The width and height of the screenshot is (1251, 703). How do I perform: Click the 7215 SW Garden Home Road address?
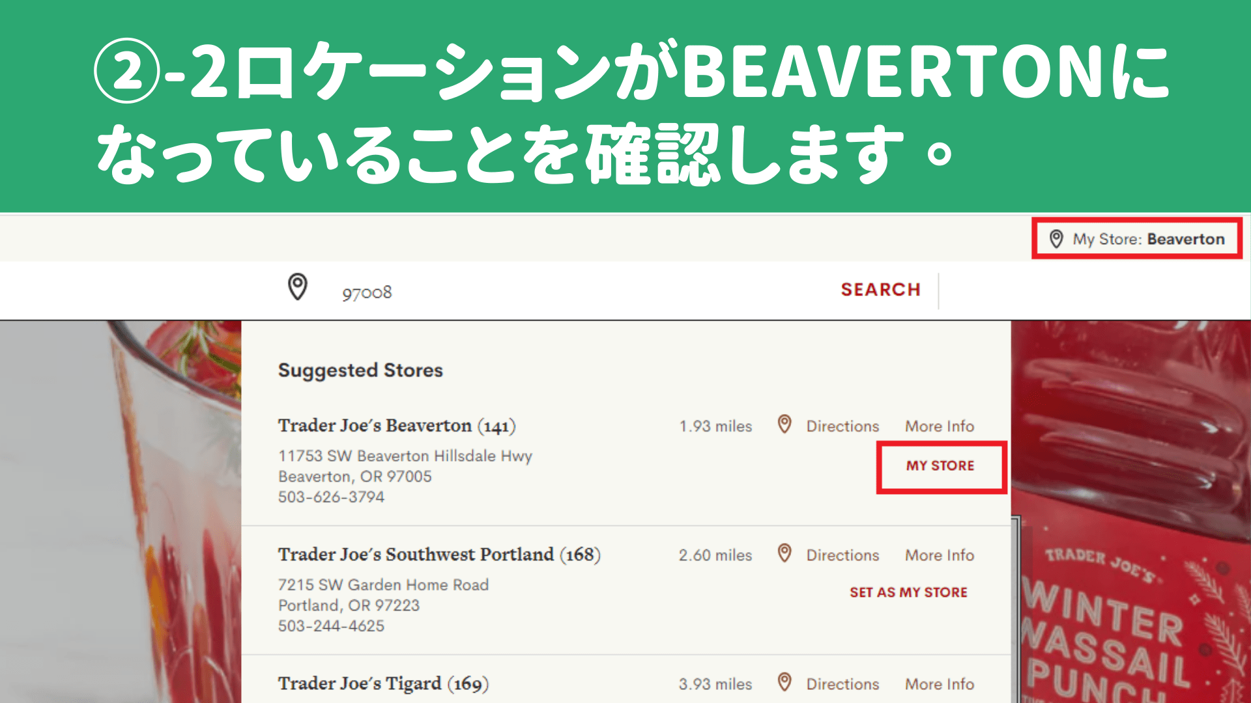(383, 585)
